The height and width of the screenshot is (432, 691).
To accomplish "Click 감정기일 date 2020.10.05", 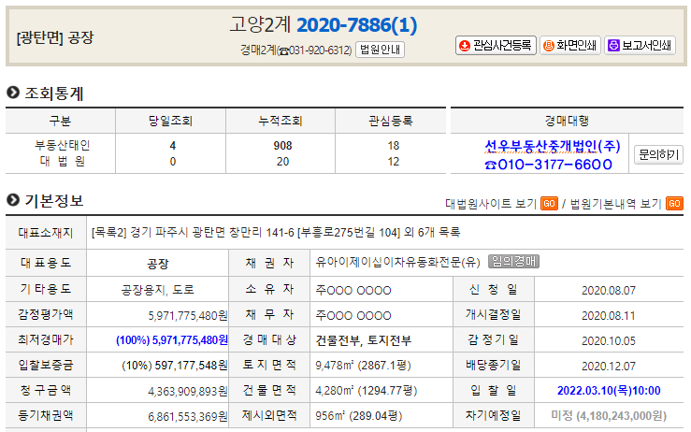I will click(x=609, y=340).
